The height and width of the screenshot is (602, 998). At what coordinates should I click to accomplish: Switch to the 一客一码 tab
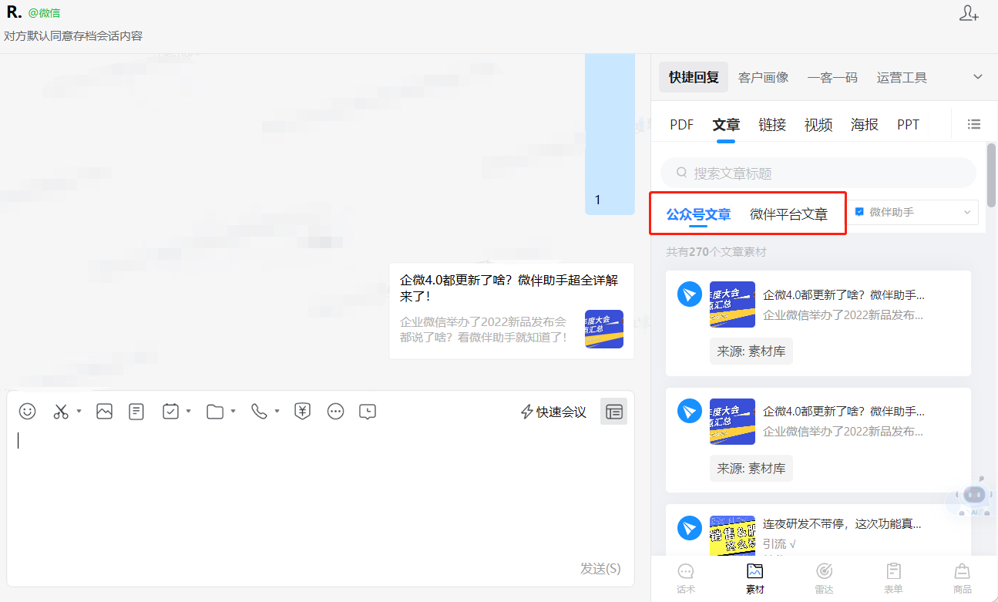click(x=832, y=78)
